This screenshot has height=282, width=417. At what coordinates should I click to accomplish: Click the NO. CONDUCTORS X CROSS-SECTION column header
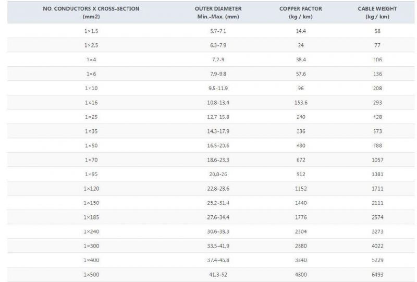tap(91, 13)
